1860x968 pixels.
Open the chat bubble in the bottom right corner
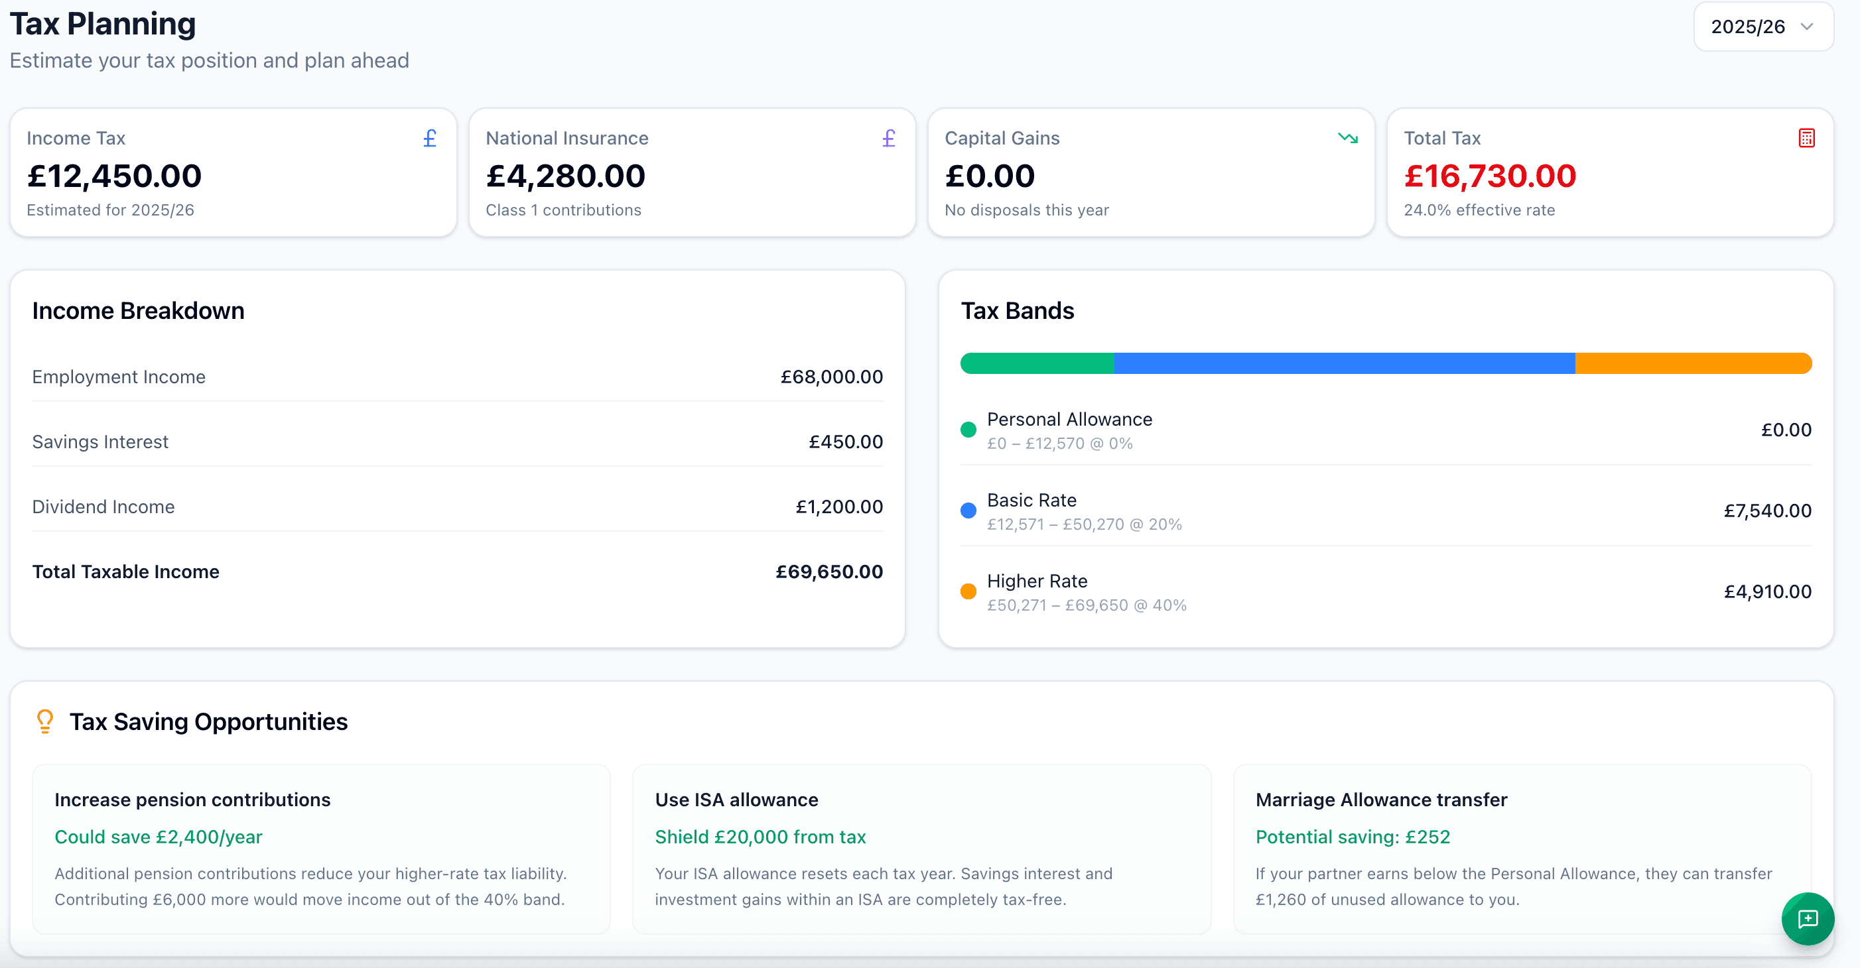1808,919
